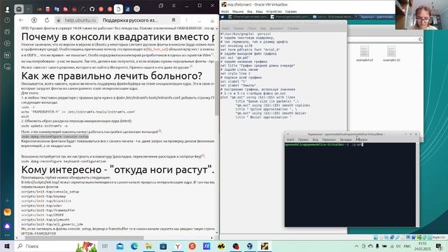Open the browser hamburger menu in title bar

(x=174, y=6)
